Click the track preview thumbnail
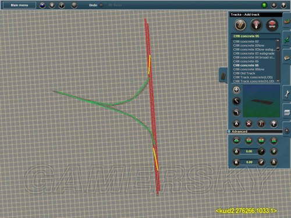This screenshot has width=291, height=218. click(x=261, y=101)
